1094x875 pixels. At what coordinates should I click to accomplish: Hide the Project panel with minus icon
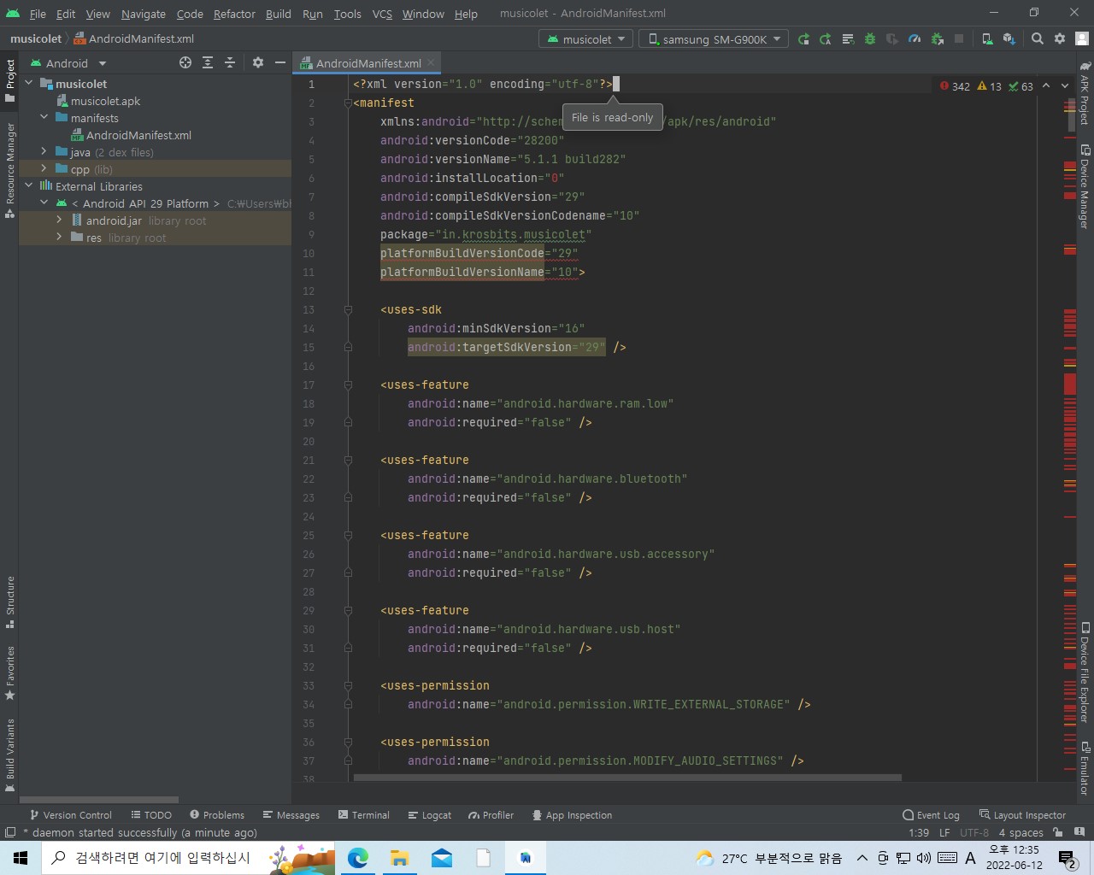coord(279,62)
